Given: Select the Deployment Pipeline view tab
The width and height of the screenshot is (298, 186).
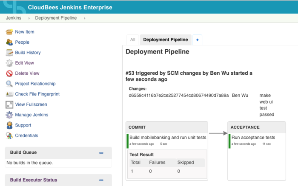Looking at the screenshot, I should pyautogui.click(x=166, y=39).
